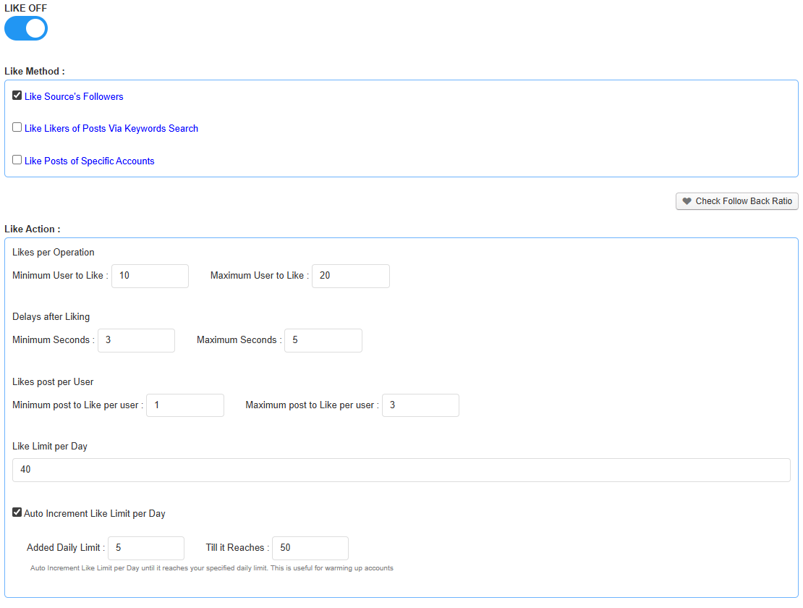Image resolution: width=803 pixels, height=608 pixels.
Task: Click the Auto Increment Like Limit label
Action: (x=95, y=513)
